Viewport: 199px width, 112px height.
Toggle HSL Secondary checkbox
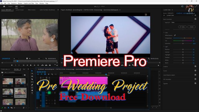coord(195,79)
